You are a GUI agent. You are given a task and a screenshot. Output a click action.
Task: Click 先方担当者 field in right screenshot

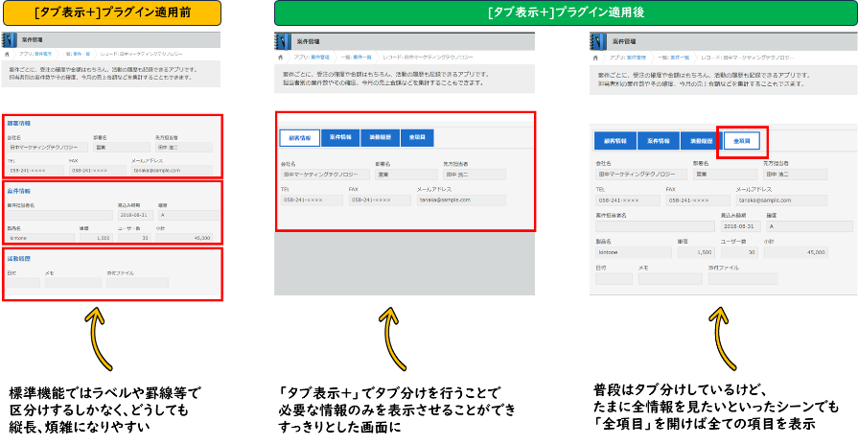click(795, 175)
